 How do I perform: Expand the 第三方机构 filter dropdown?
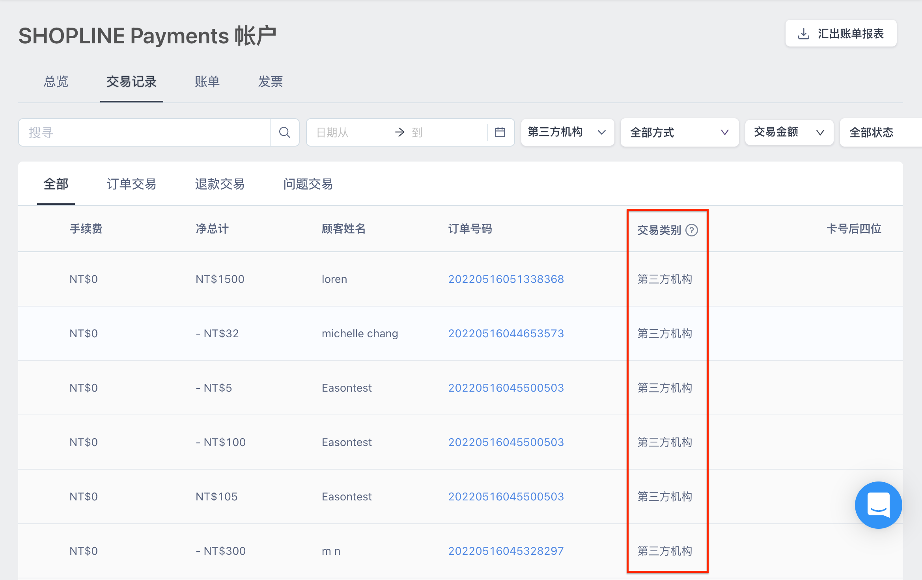coord(567,132)
